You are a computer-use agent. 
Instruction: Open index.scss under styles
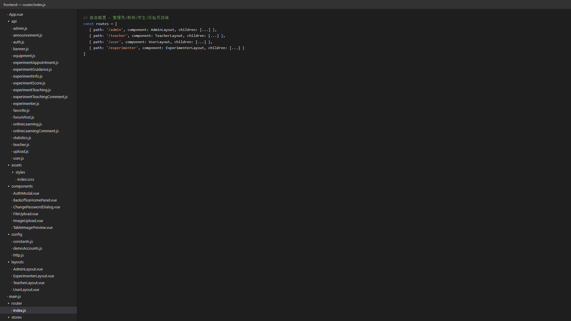pyautogui.click(x=26, y=179)
